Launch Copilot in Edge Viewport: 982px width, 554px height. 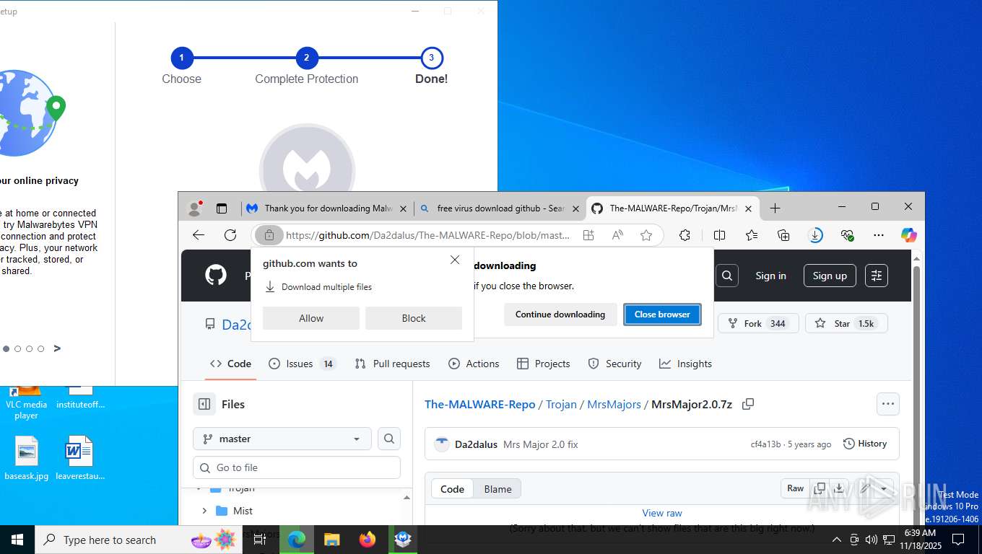click(908, 235)
